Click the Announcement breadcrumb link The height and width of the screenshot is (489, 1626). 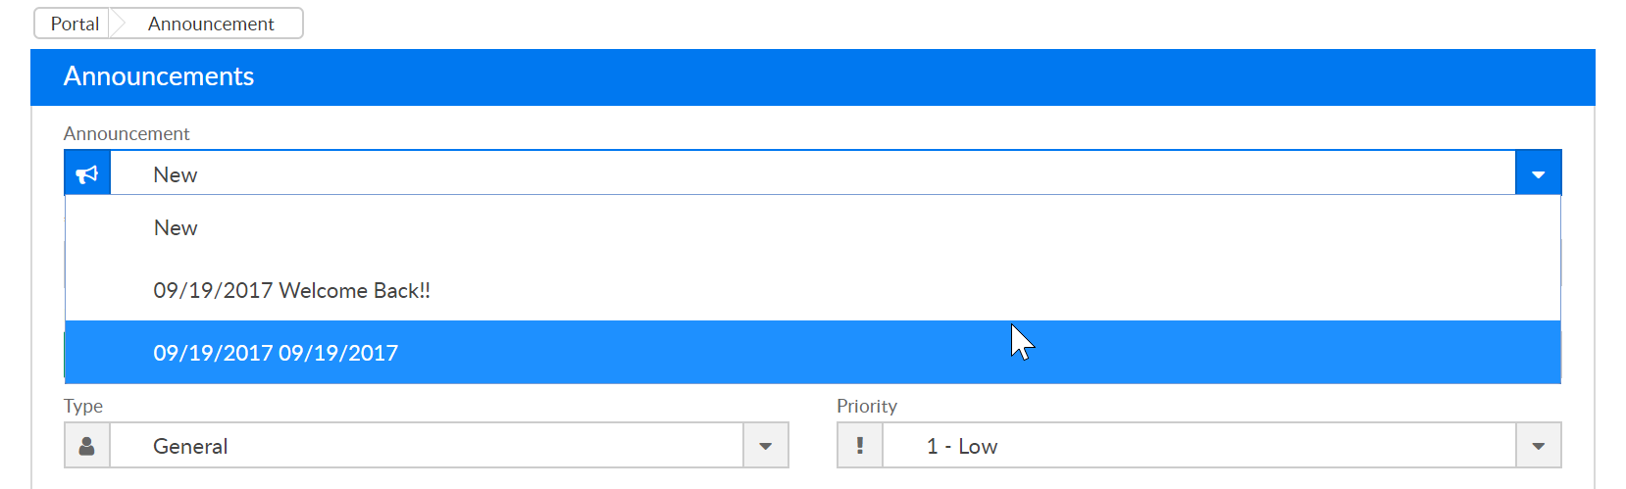[211, 24]
